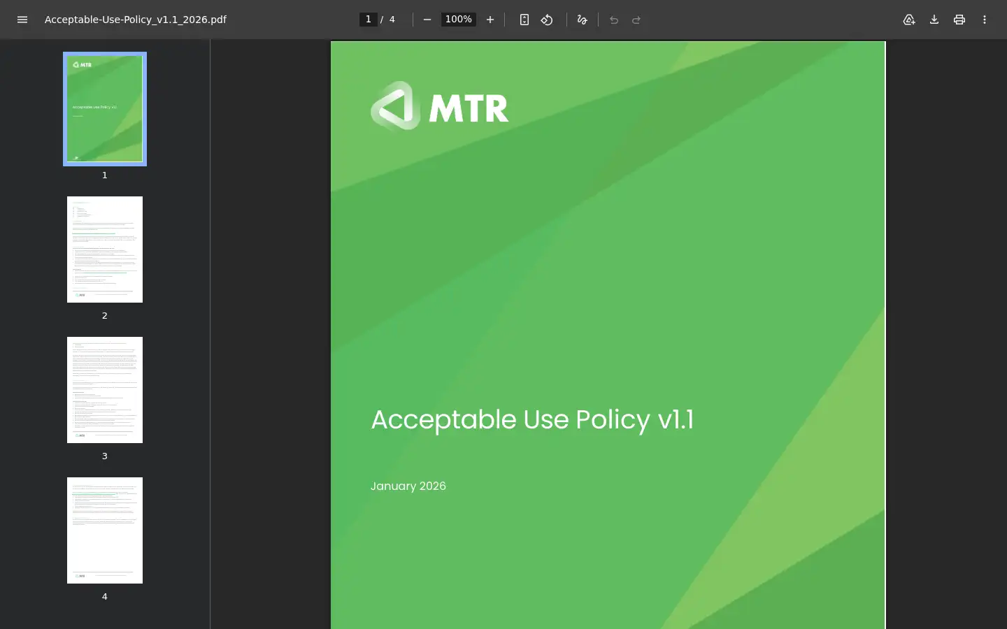1007x629 pixels.
Task: Click the Acceptable-Use-Policy_v1.1_2026.pdf file title
Action: point(136,20)
